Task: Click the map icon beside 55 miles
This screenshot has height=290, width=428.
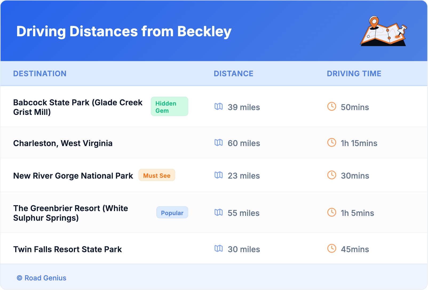Action: [x=219, y=212]
